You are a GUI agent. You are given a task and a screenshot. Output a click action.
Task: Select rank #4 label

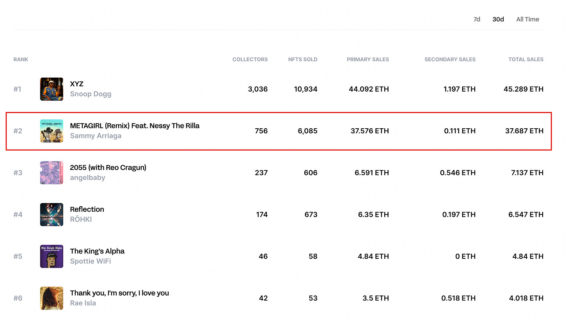(x=18, y=214)
